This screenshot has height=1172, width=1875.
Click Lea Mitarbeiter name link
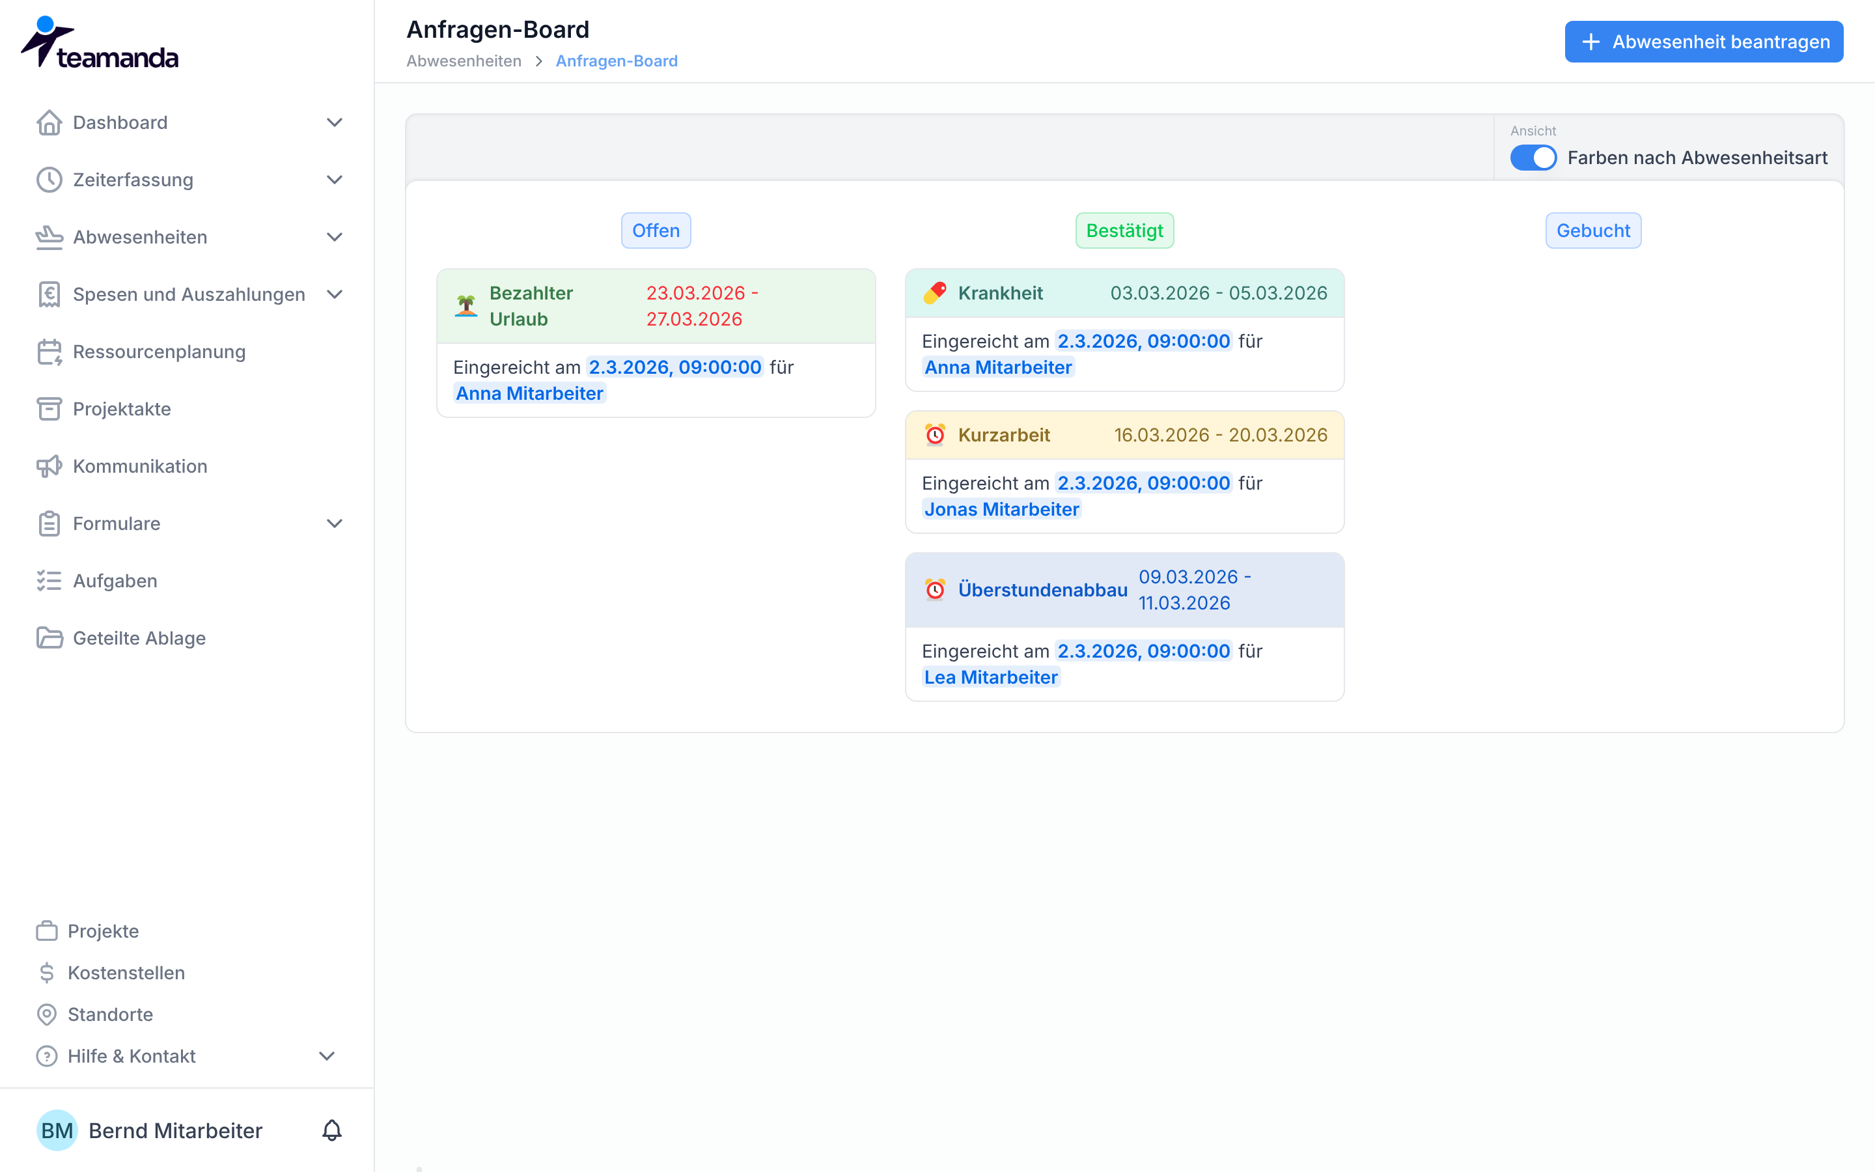coord(990,677)
